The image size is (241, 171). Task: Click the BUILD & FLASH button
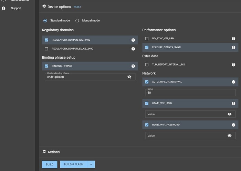click(73, 164)
